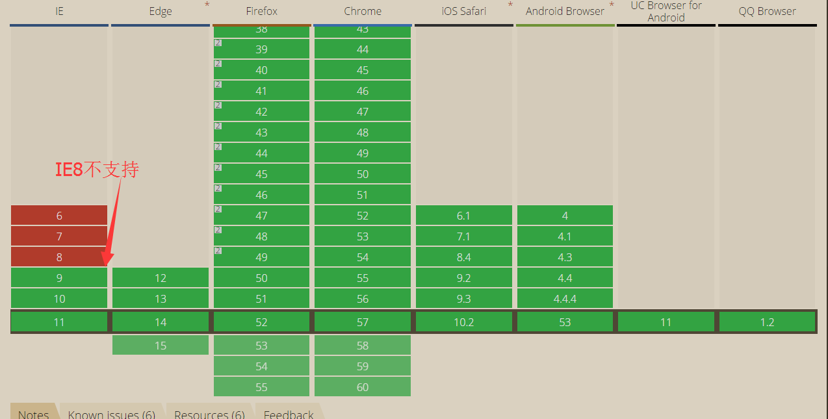Click the note 2 flag on Firefox 48
The width and height of the screenshot is (828, 419).
pos(218,230)
